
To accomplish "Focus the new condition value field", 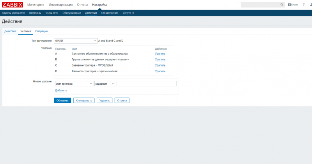I will pyautogui.click(x=147, y=84).
